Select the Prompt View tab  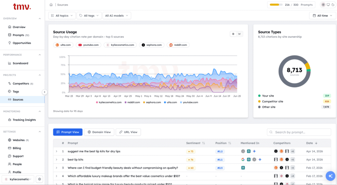(x=68, y=132)
